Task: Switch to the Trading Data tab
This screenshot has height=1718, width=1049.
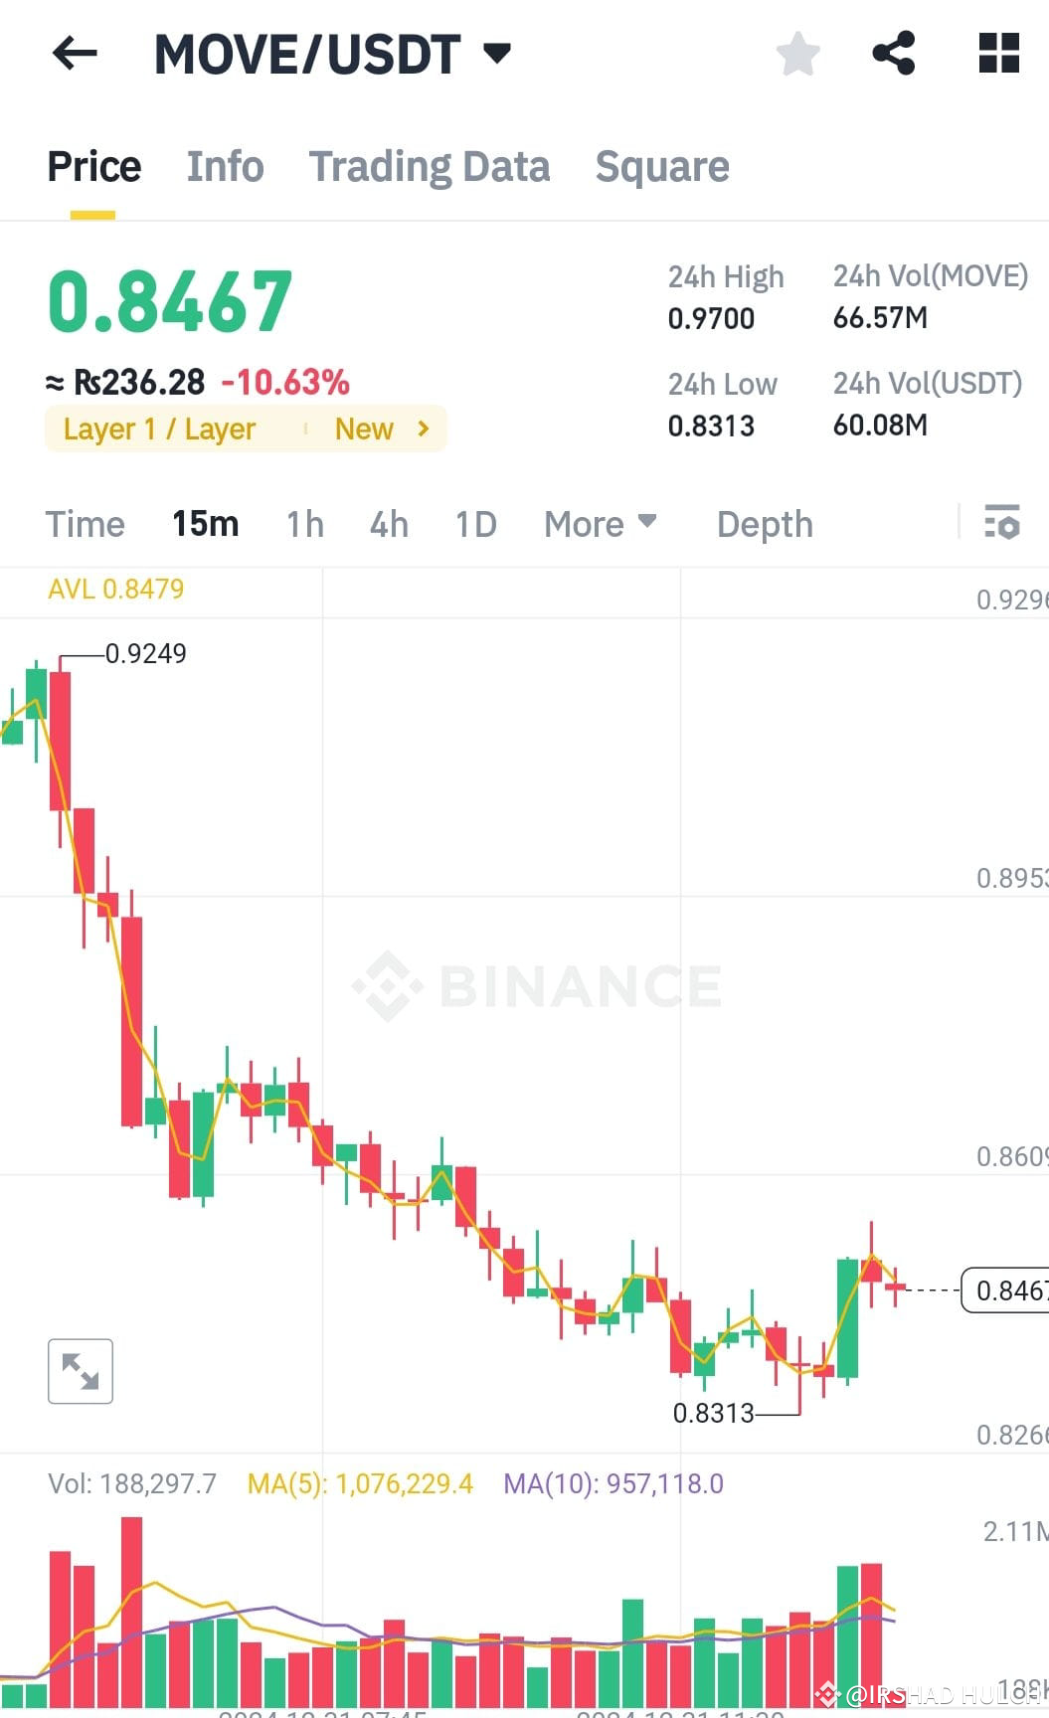Action: 430,166
